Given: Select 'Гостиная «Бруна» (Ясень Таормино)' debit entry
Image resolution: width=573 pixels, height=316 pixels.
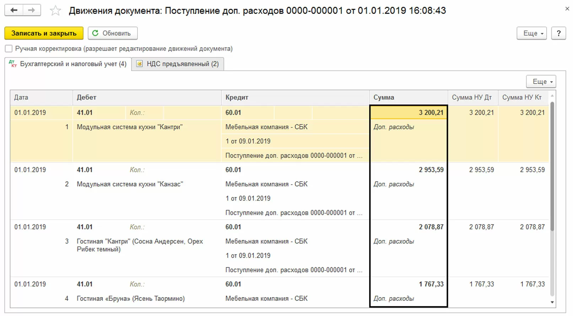Looking at the screenshot, I should click(131, 299).
